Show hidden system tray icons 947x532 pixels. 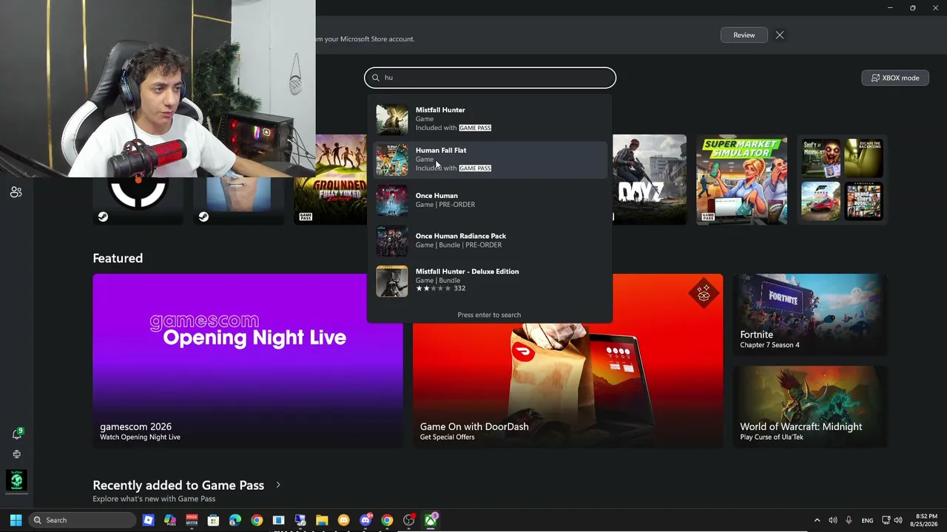pos(817,520)
